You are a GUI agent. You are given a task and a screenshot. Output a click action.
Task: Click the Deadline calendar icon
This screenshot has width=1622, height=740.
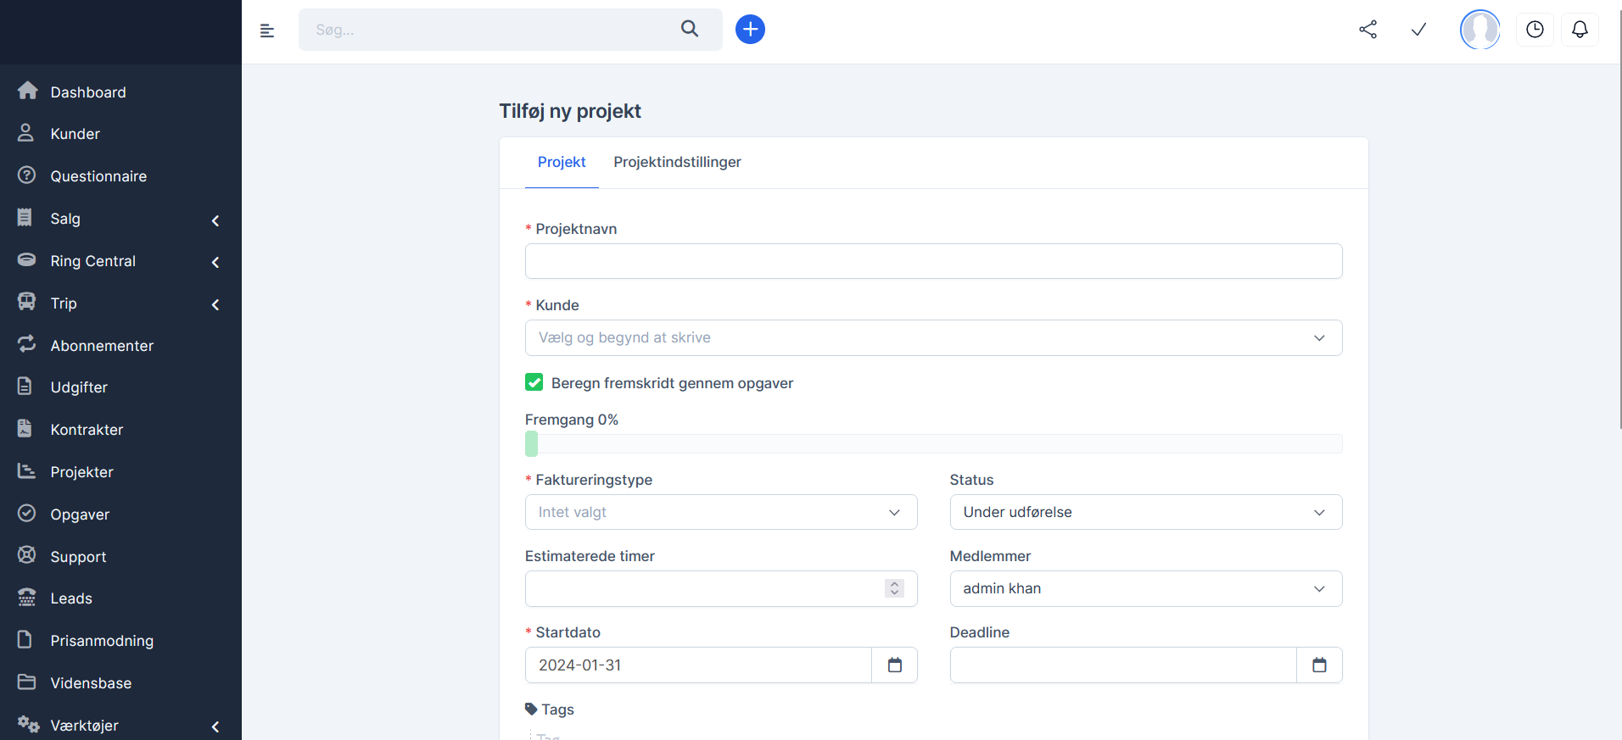(x=1319, y=665)
